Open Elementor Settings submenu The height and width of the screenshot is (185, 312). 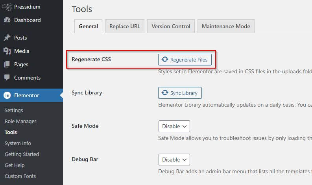pos(14,110)
